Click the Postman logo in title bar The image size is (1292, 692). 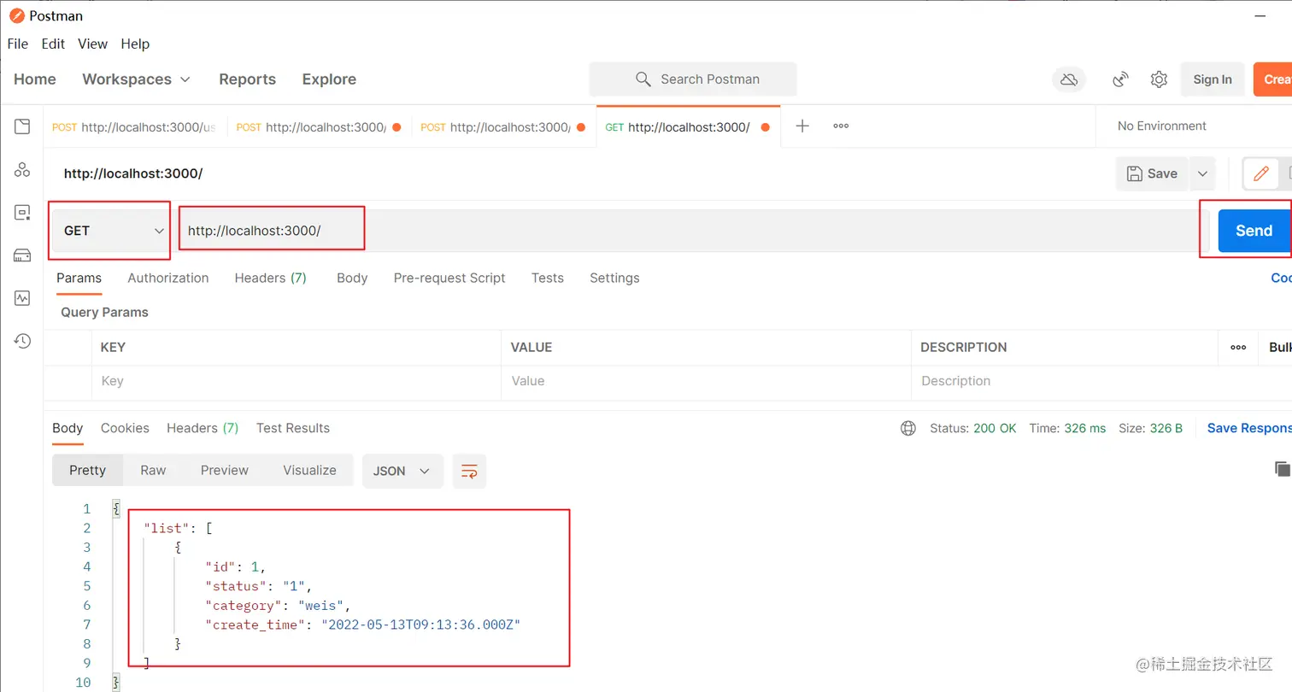pyautogui.click(x=17, y=16)
